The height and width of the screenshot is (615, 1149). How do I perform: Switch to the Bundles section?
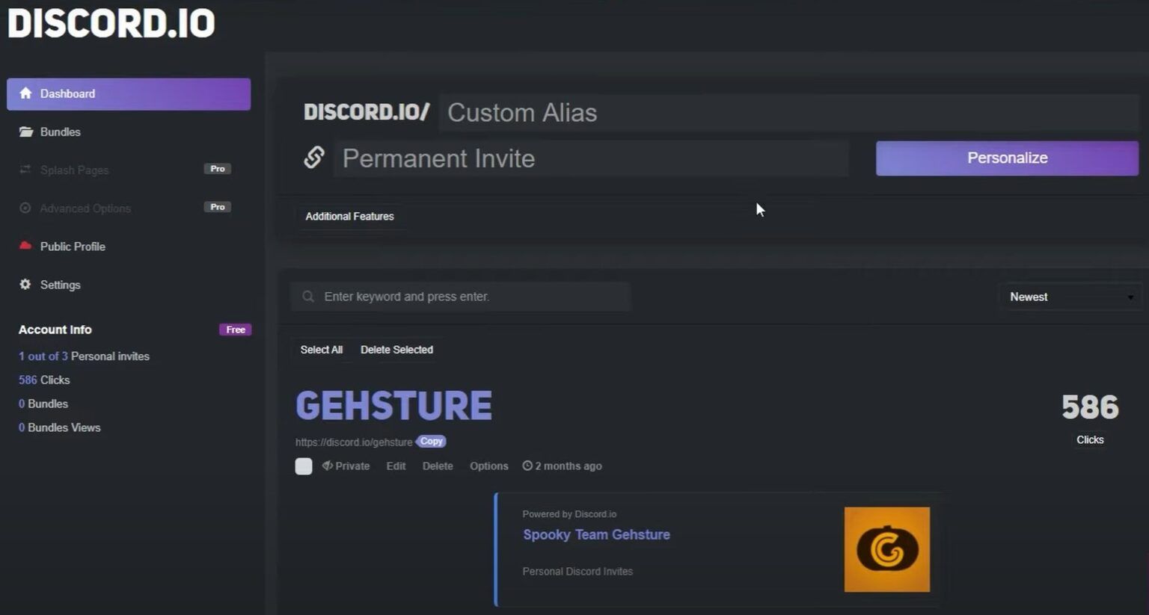[x=60, y=132]
